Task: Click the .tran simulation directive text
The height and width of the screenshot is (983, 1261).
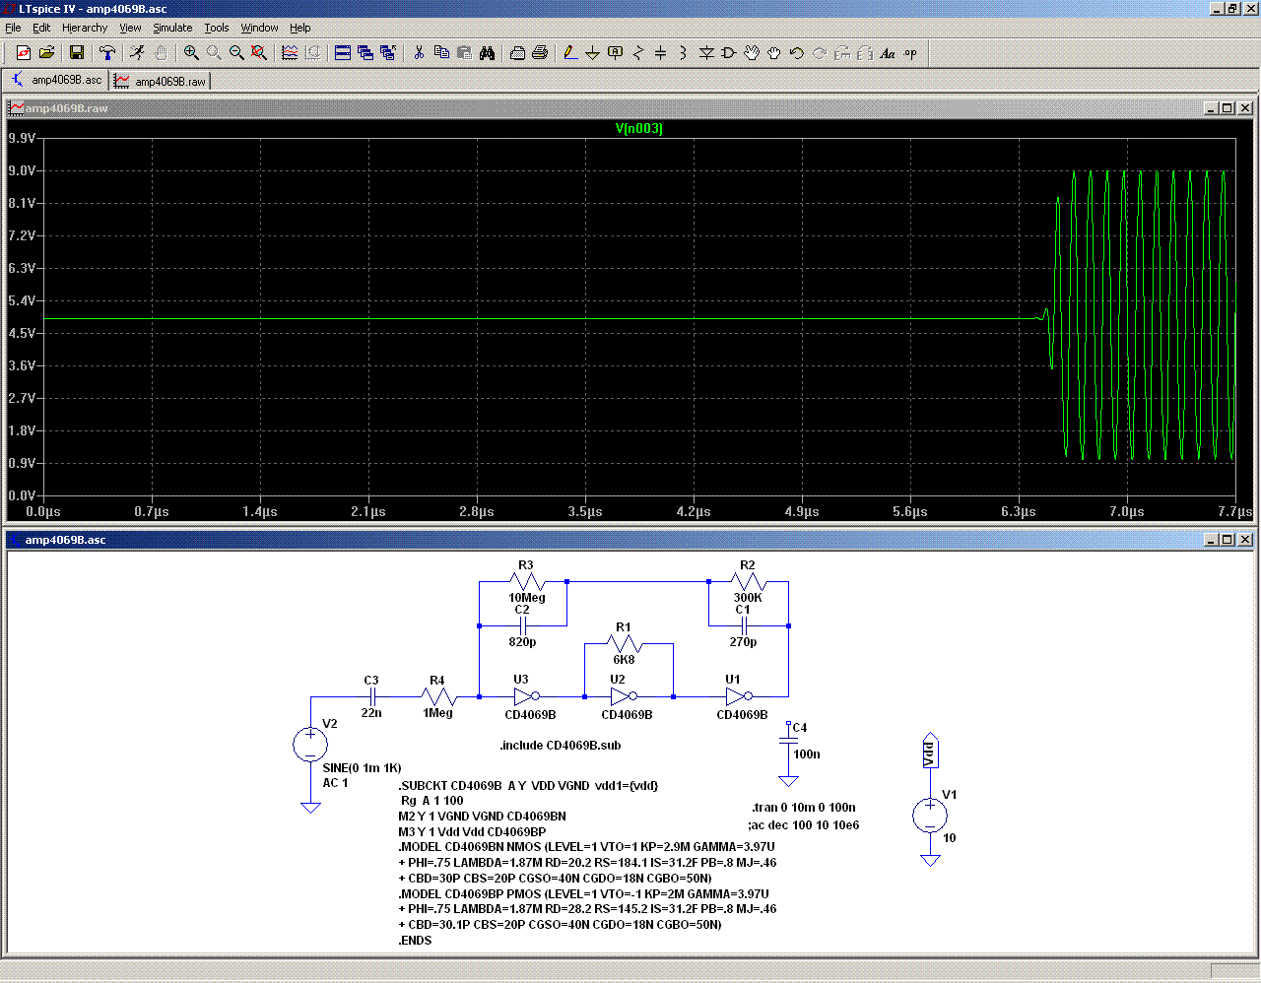Action: pyautogui.click(x=803, y=808)
